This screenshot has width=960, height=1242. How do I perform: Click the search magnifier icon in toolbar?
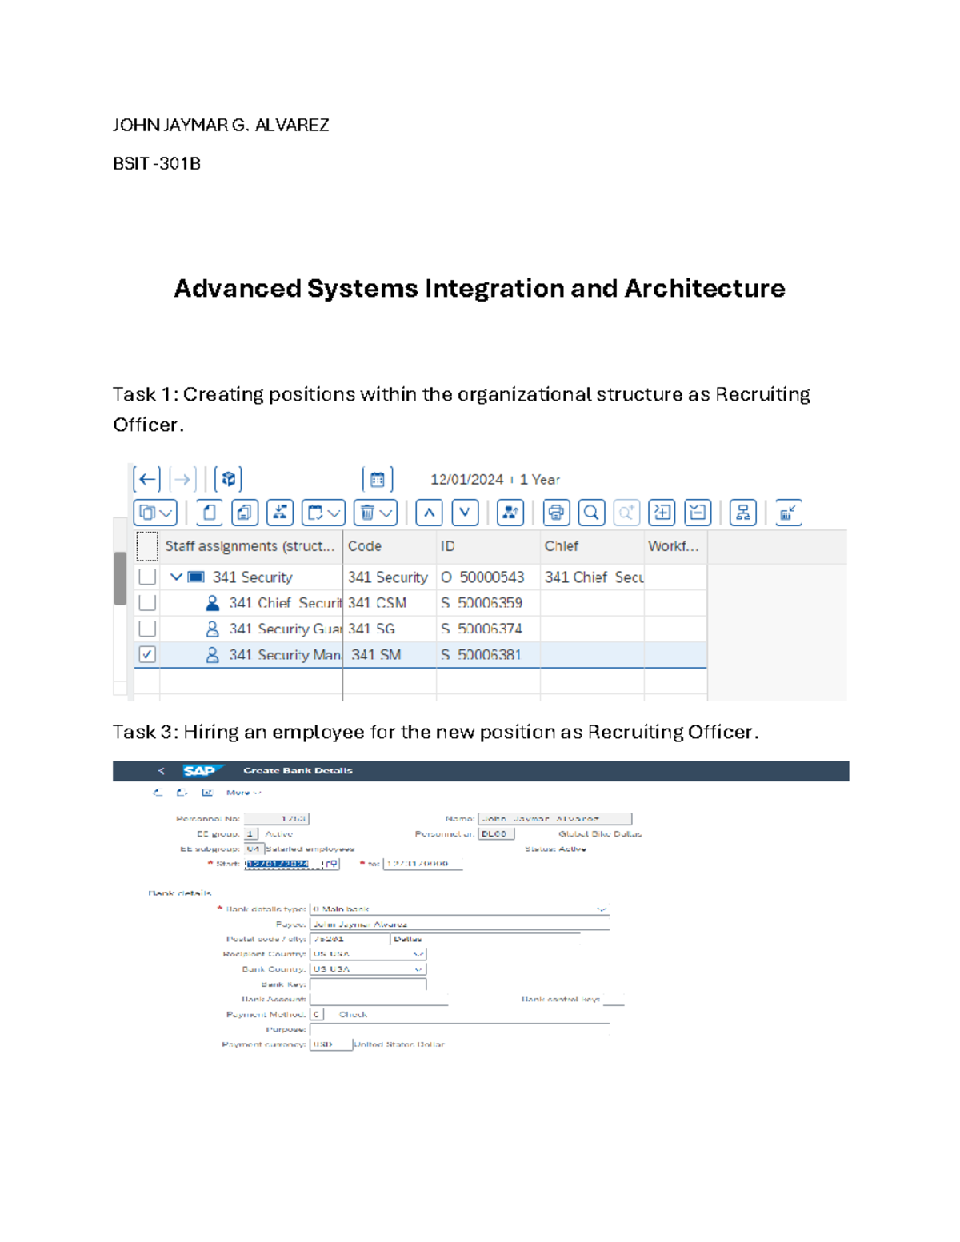coord(591,513)
